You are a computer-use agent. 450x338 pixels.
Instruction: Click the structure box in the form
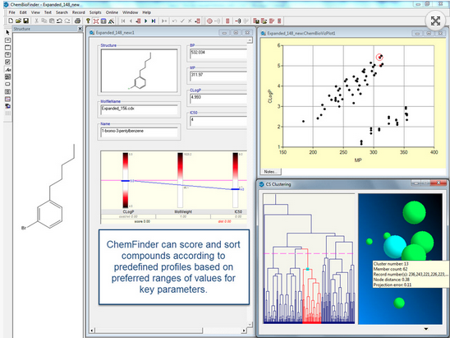[140, 71]
